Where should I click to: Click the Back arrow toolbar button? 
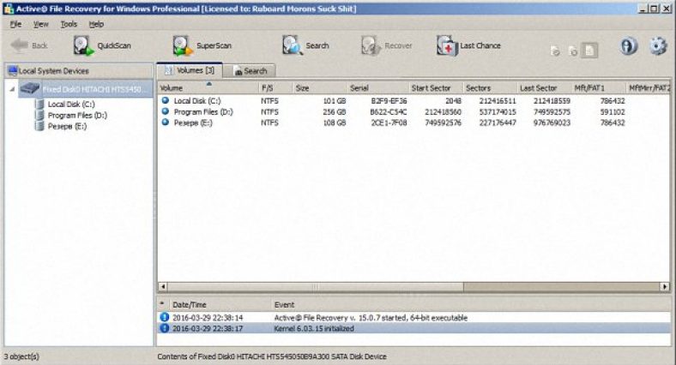(29, 45)
